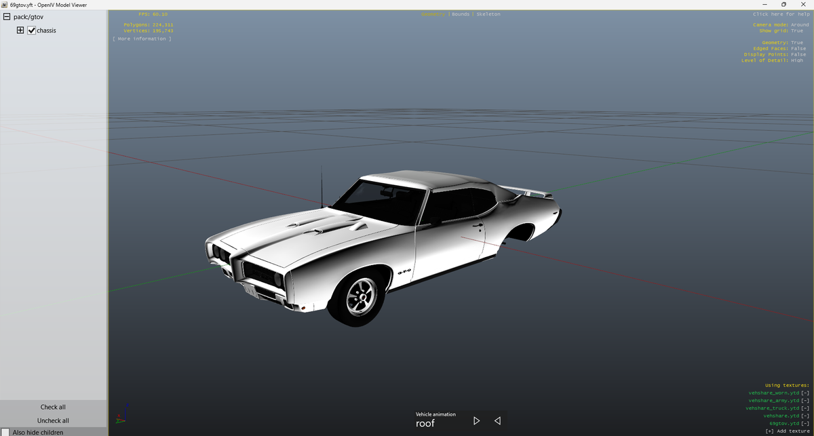Close the OpenIV Model Viewer window
Image resolution: width=814 pixels, height=436 pixels.
[x=803, y=5]
